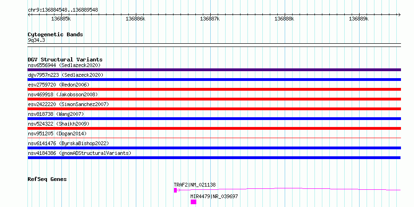This screenshot has width=414, height=207.
Task: Click the RefSeq Genes track title
Action: pyautogui.click(x=47, y=179)
